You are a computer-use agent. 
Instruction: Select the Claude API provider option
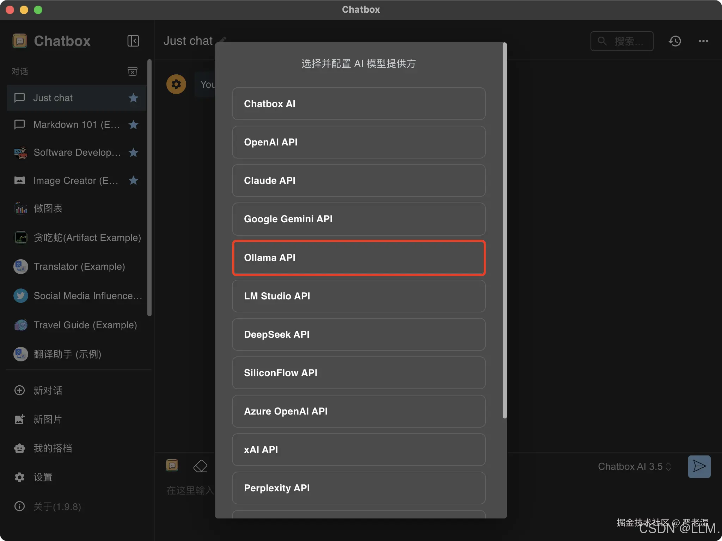(x=359, y=180)
